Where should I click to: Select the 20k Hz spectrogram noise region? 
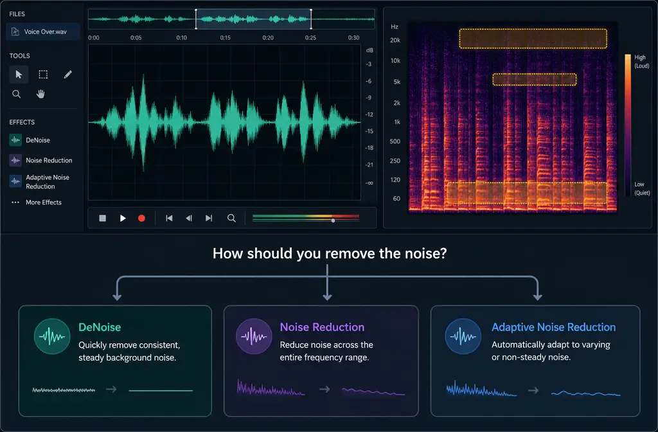[x=533, y=39]
